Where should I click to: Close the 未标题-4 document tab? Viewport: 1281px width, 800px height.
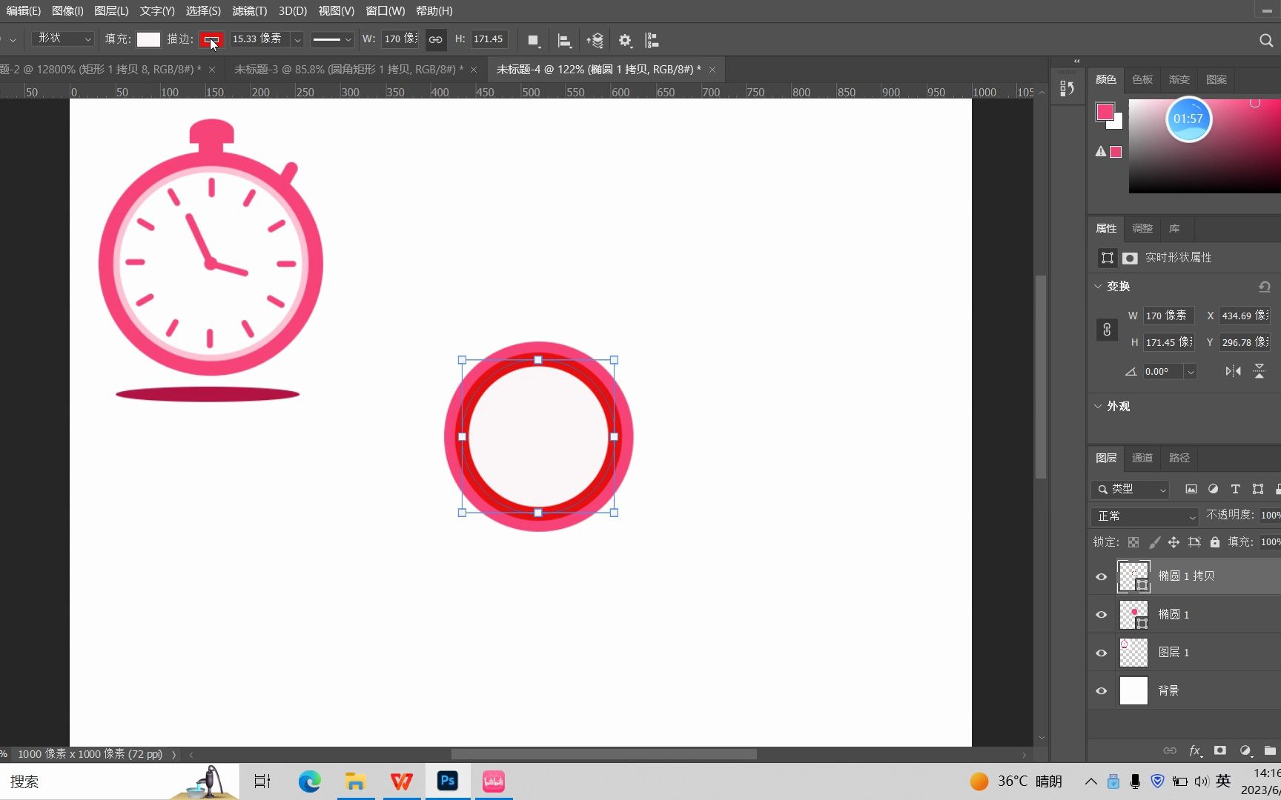[712, 70]
